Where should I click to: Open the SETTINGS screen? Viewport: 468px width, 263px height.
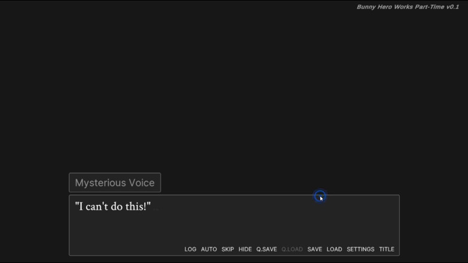pyautogui.click(x=360, y=249)
